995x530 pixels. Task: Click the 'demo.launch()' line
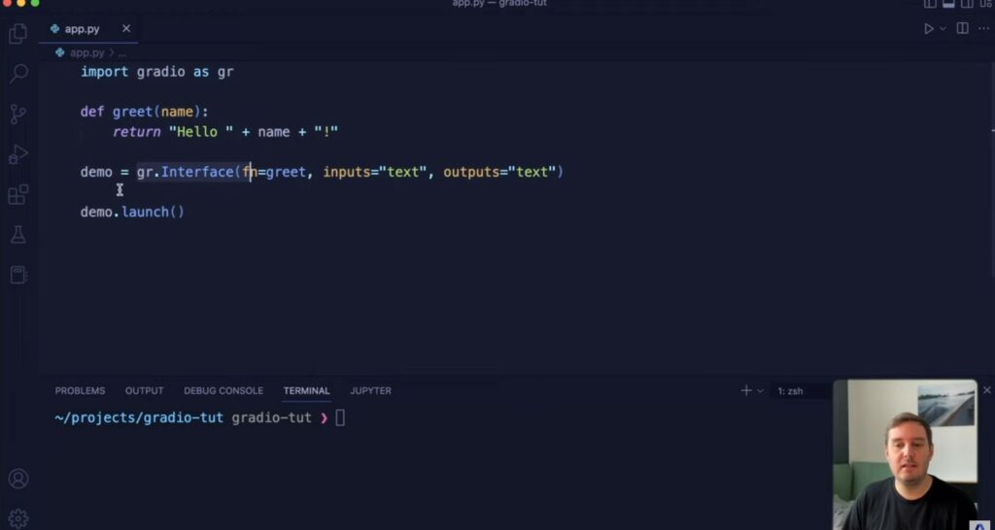(132, 212)
